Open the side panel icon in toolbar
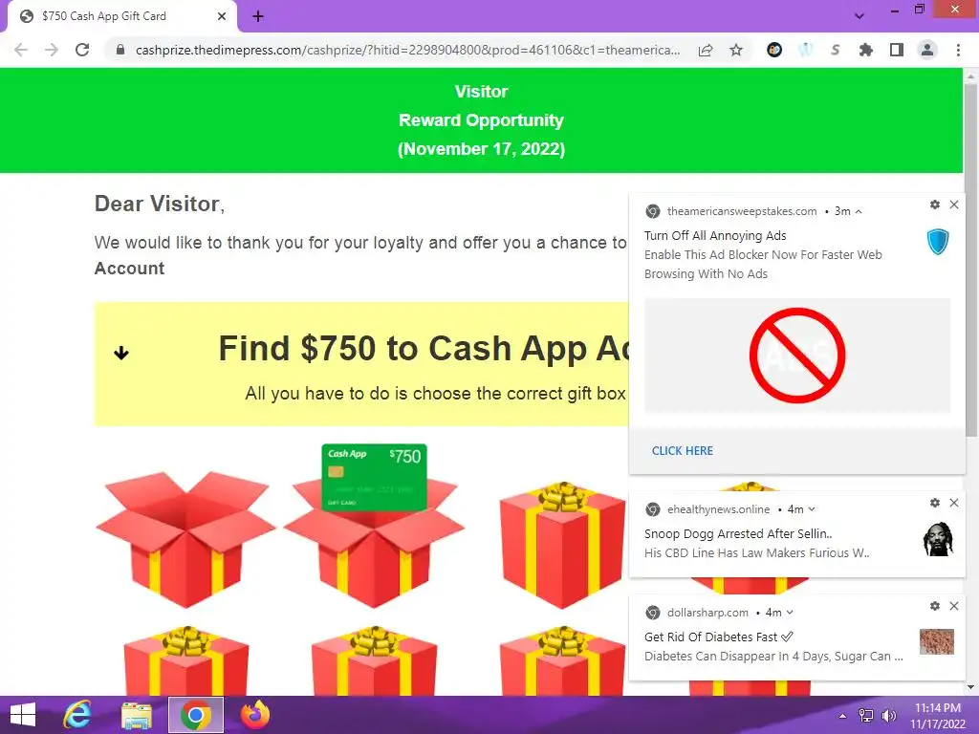The image size is (979, 734). tap(897, 50)
